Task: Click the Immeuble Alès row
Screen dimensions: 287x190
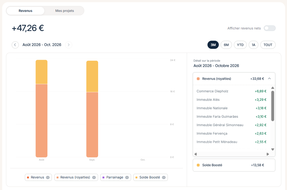Action: tap(231, 100)
